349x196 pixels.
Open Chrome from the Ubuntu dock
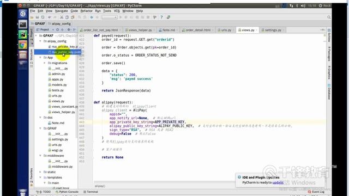(x=23, y=45)
